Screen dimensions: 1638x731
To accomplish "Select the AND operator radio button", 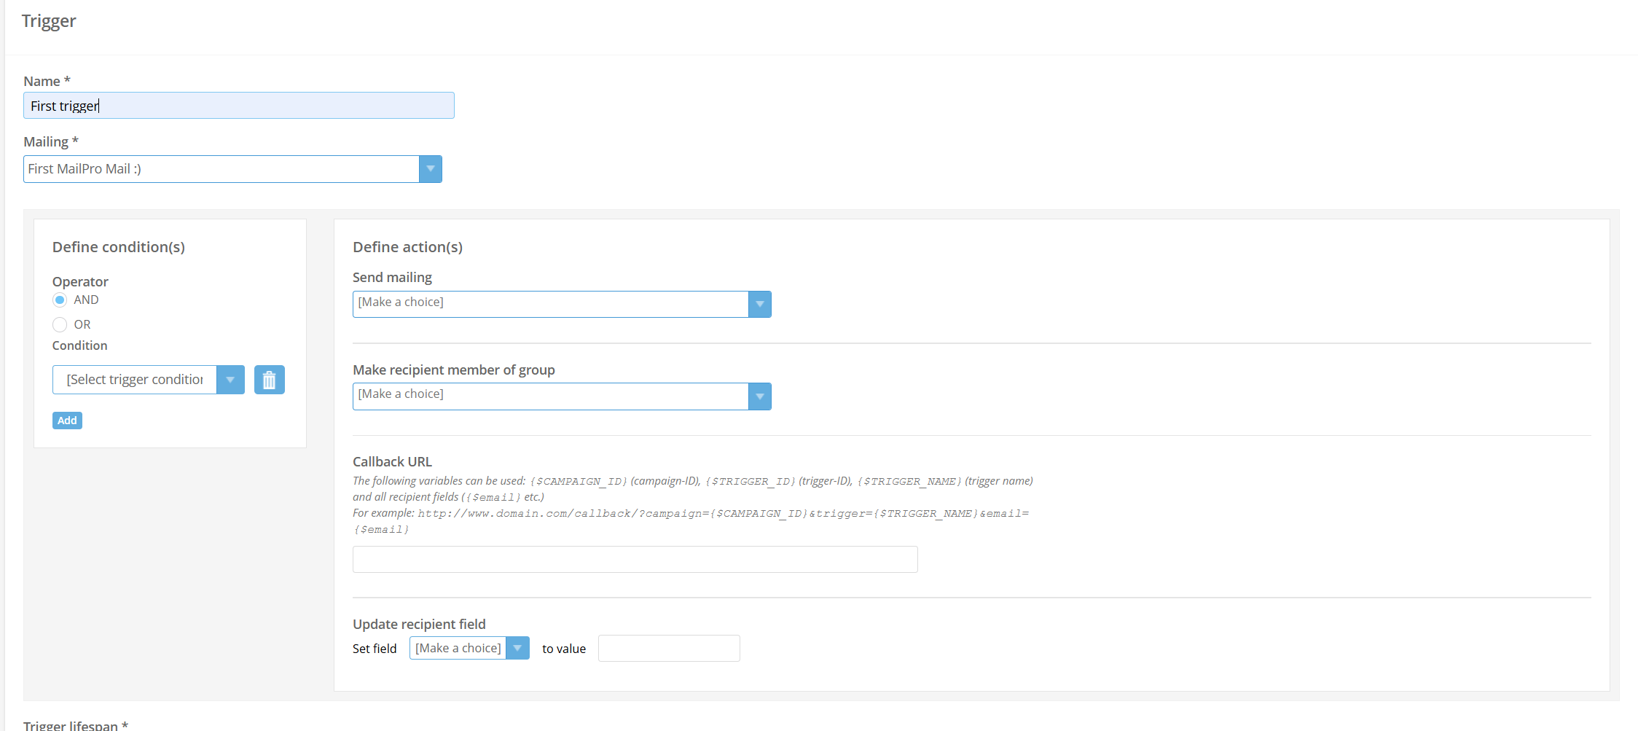I will coord(60,300).
